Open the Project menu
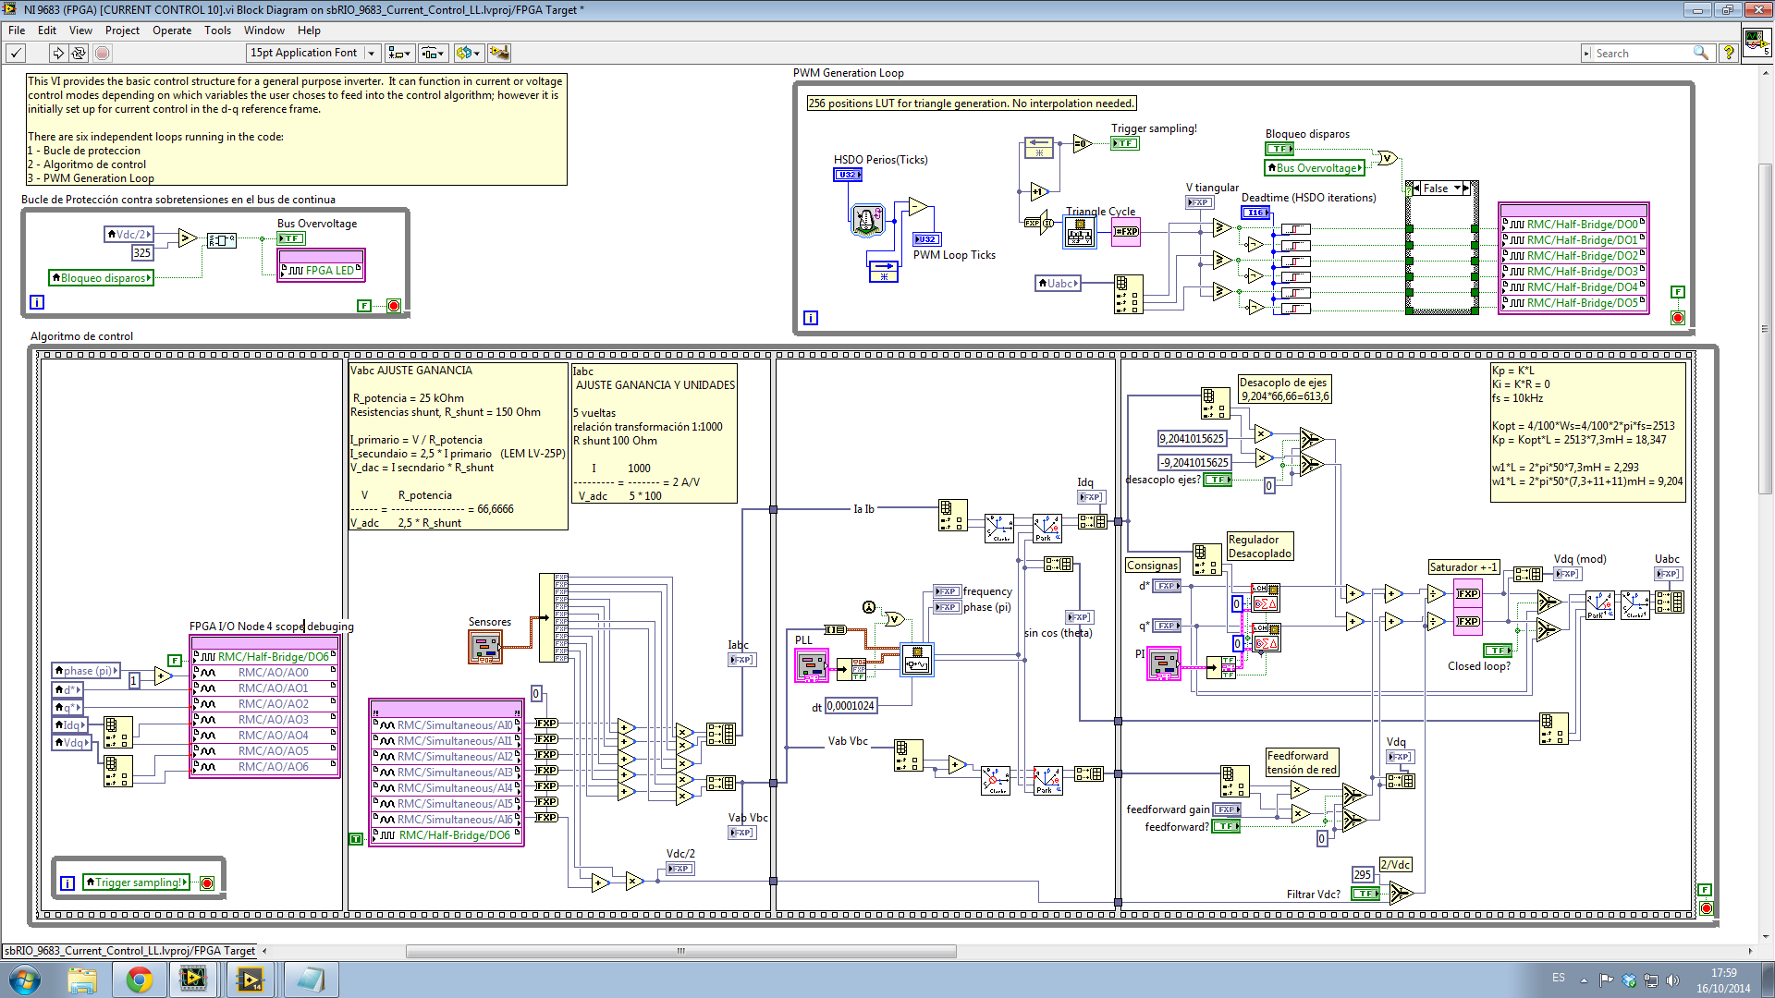1775x998 pixels. [x=122, y=30]
